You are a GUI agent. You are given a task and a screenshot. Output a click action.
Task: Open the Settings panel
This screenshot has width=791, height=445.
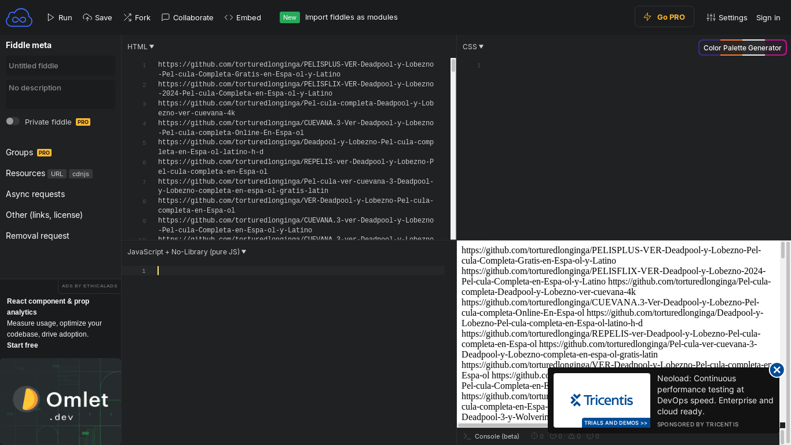[x=727, y=17]
